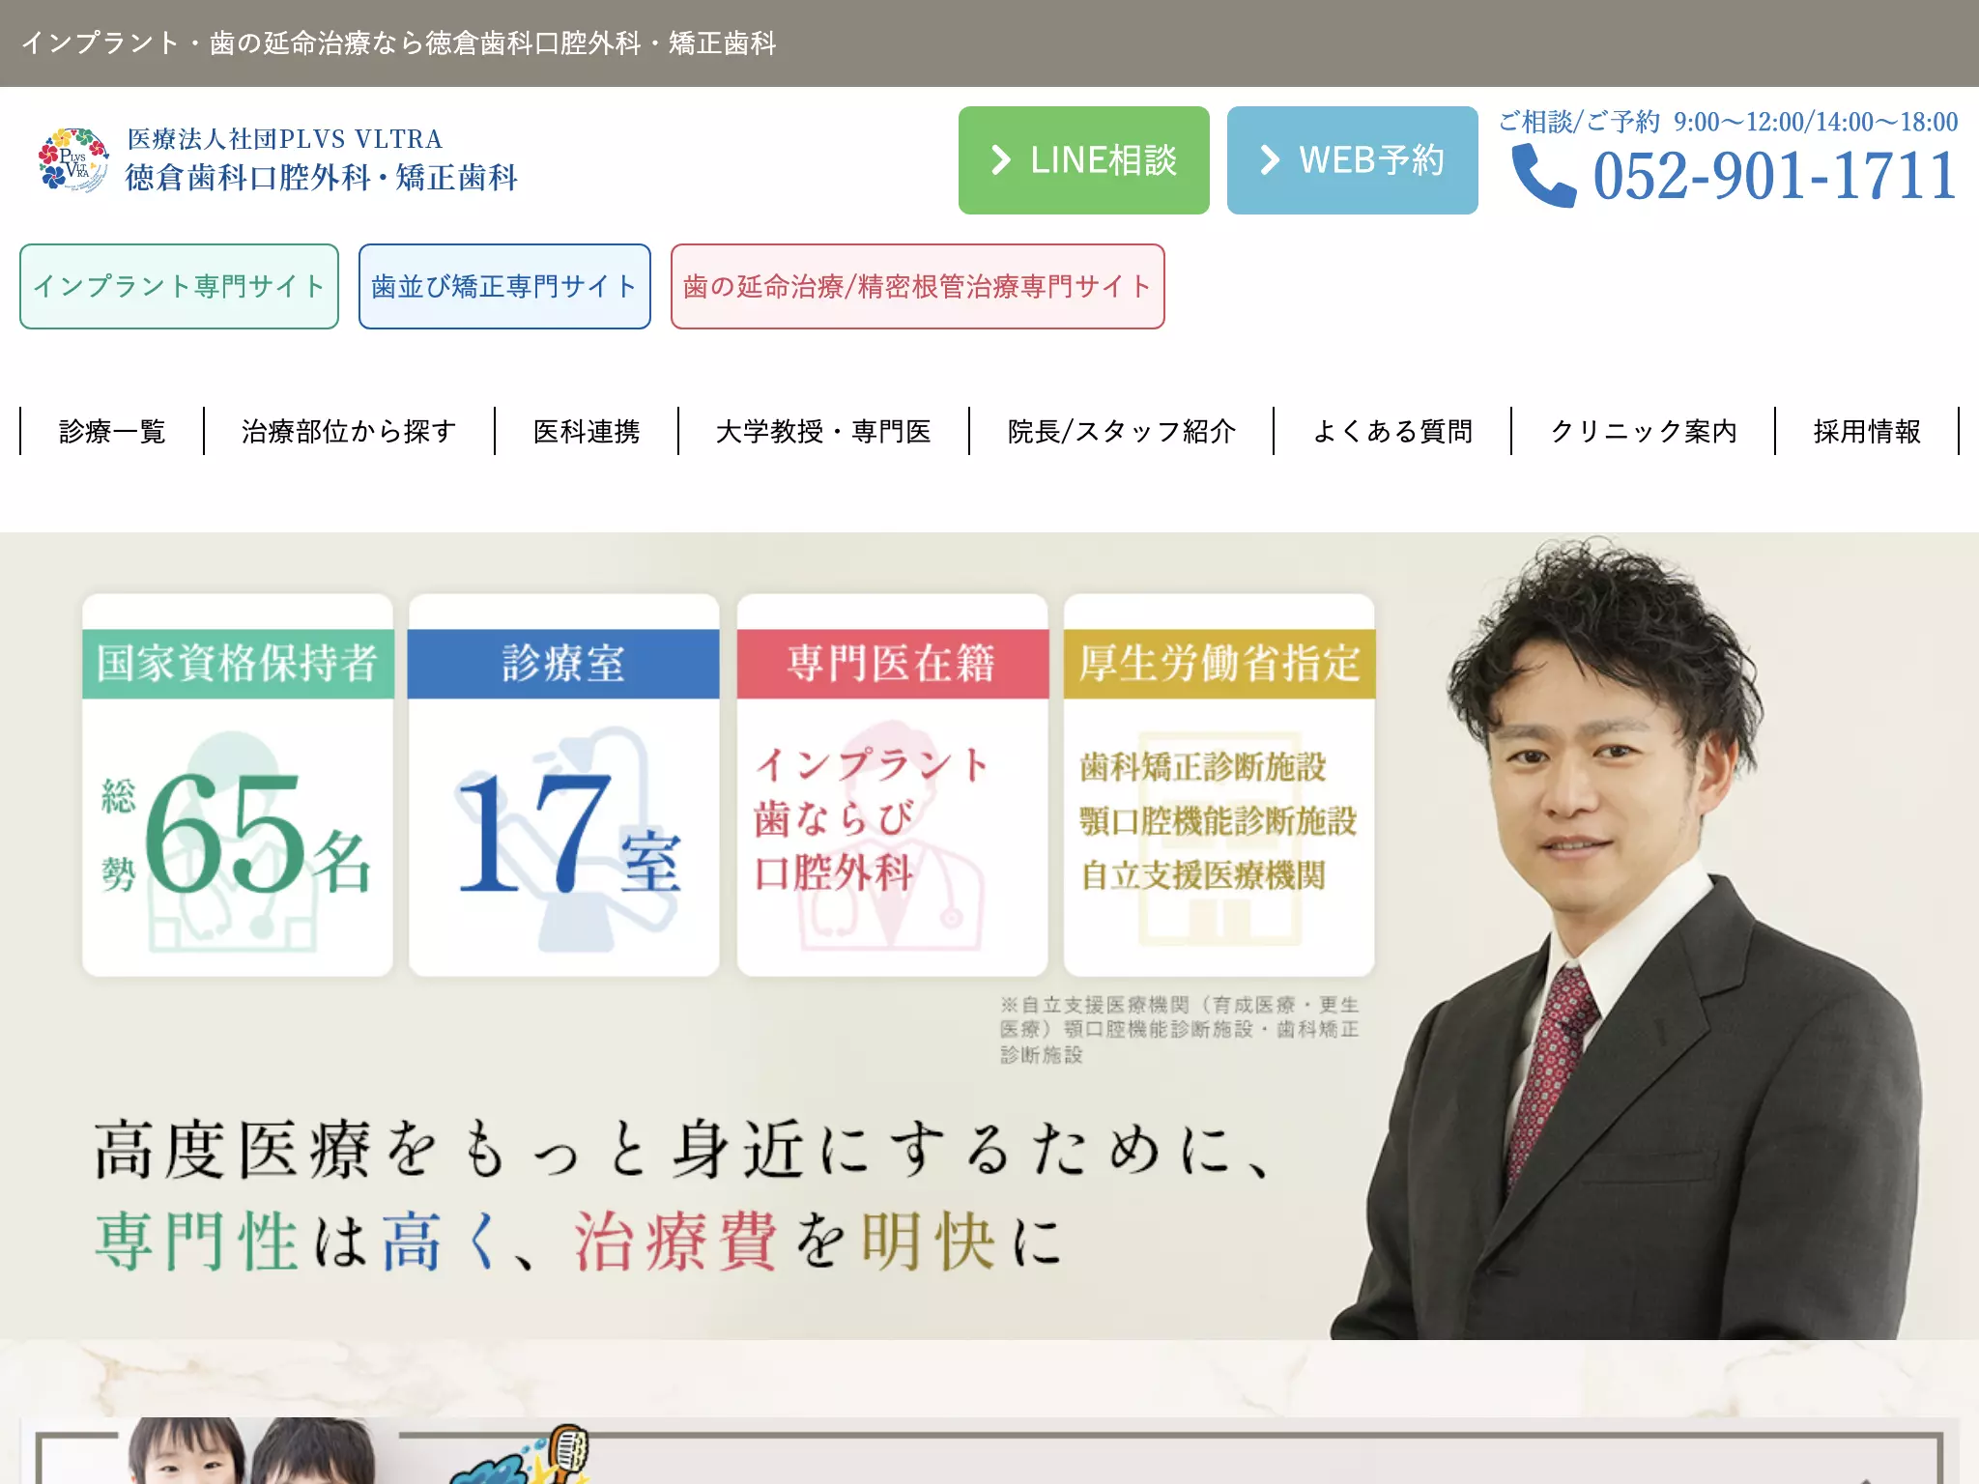Open the WEB予約 reservation button

[x=1352, y=160]
